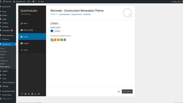Click the Collapse menu arrow icon
The width and height of the screenshot is (183, 103).
pos(1,99)
